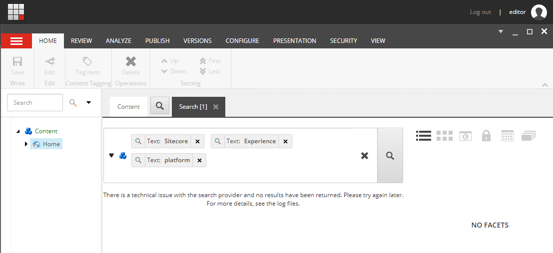Click the calendar view icon
The height and width of the screenshot is (253, 553).
tap(507, 136)
